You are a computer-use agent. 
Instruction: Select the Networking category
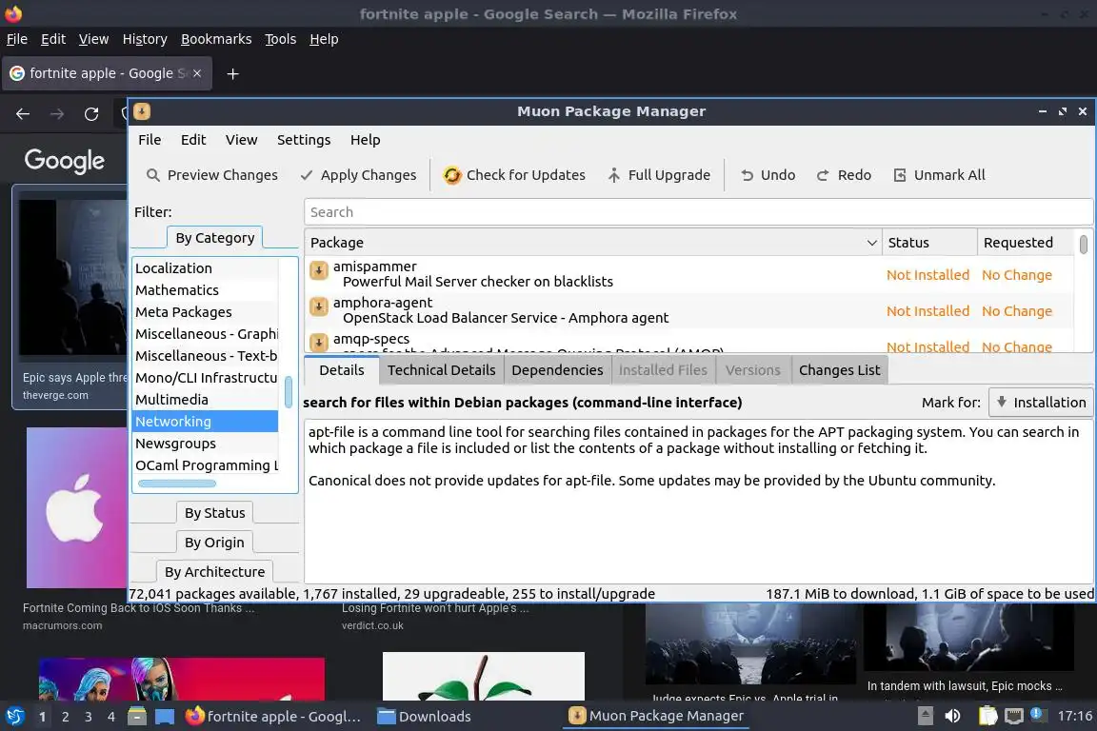coord(205,421)
